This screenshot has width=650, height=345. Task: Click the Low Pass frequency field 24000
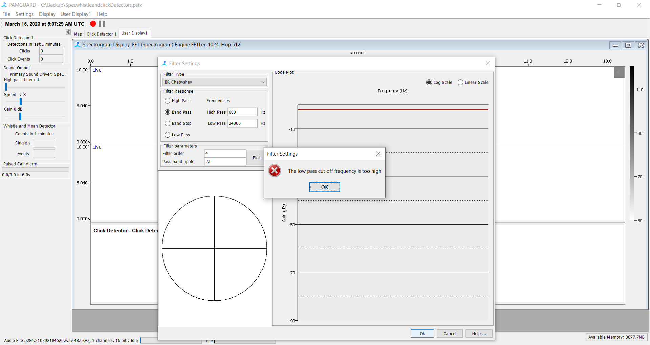pyautogui.click(x=242, y=123)
